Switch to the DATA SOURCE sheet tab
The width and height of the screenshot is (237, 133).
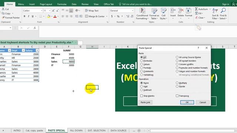click(x=118, y=130)
